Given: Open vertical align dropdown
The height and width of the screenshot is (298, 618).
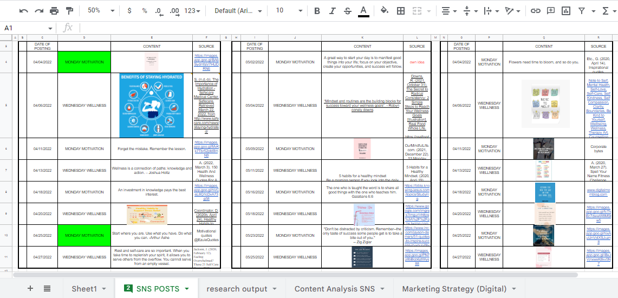Looking at the screenshot, I should pos(470,11).
